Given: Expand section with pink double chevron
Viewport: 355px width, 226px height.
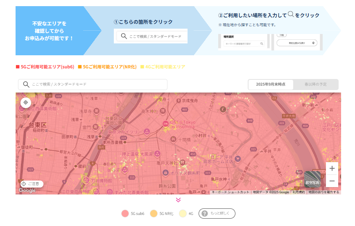Looking at the screenshot, I should [x=178, y=200].
